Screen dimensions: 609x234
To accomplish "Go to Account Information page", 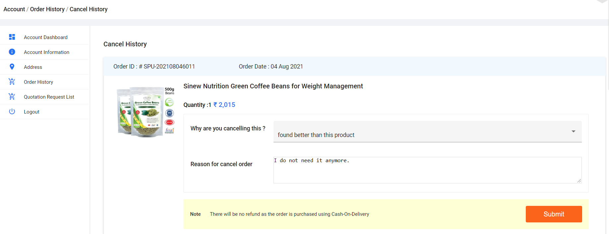I will coord(46,52).
